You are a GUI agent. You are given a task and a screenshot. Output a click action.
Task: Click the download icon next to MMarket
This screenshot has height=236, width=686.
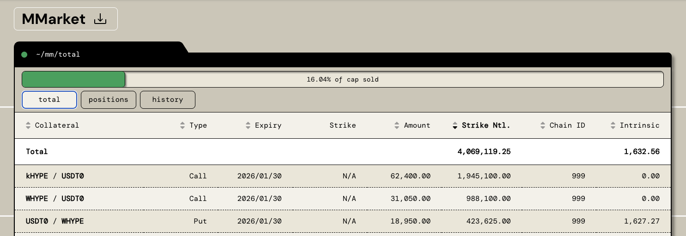point(100,19)
